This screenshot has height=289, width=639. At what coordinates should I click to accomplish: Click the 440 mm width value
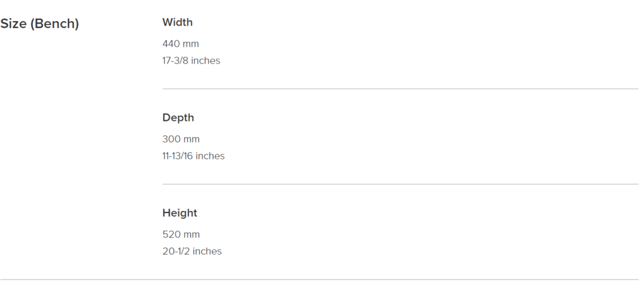(180, 44)
